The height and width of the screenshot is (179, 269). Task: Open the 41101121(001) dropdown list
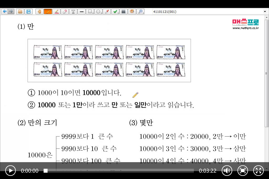[265, 12]
